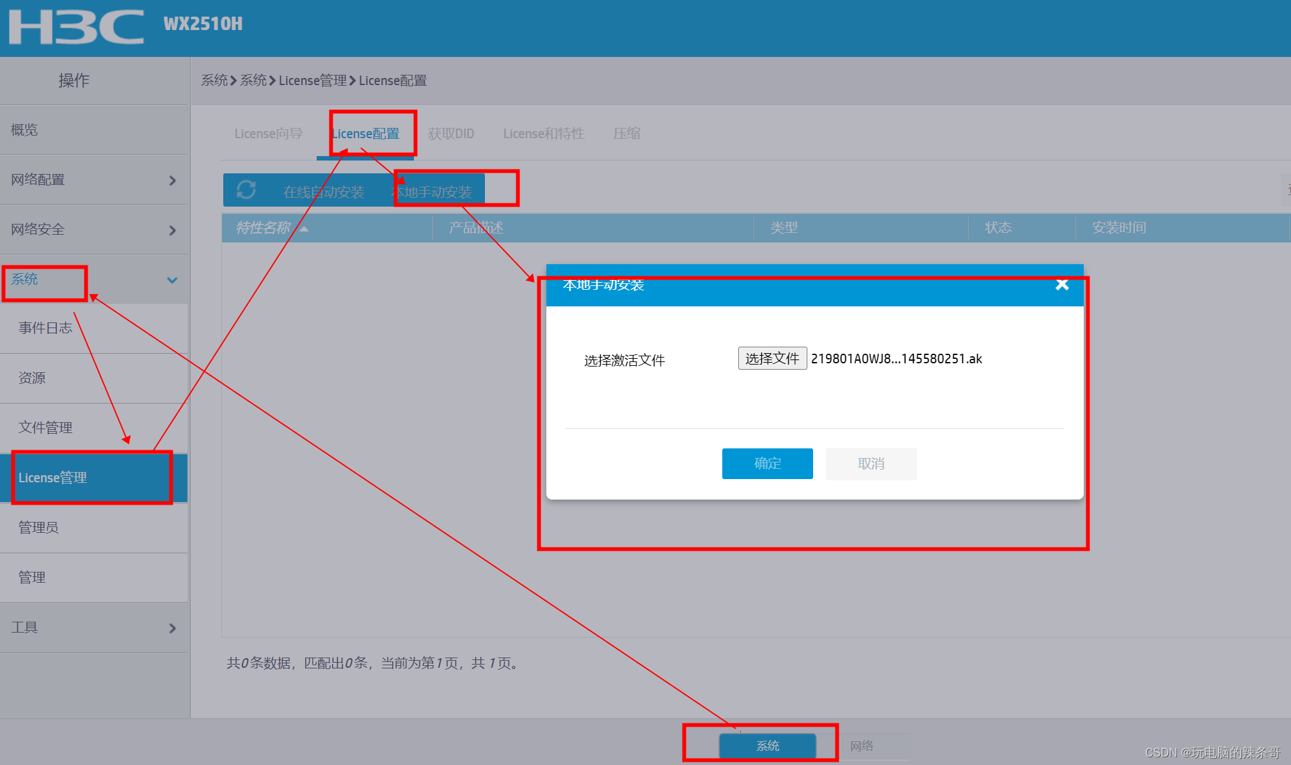Click 本地手动安装 button

432,191
